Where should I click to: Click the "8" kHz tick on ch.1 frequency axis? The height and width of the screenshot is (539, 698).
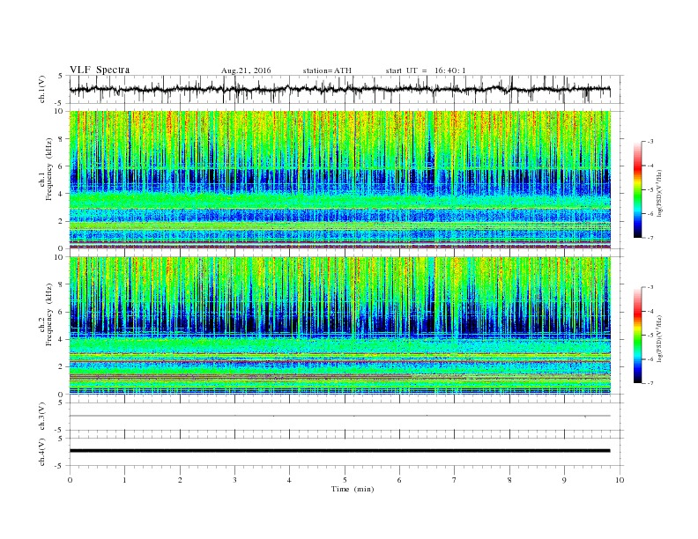click(x=62, y=139)
